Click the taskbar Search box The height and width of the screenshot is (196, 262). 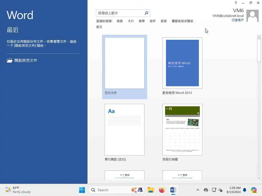pos(116,190)
